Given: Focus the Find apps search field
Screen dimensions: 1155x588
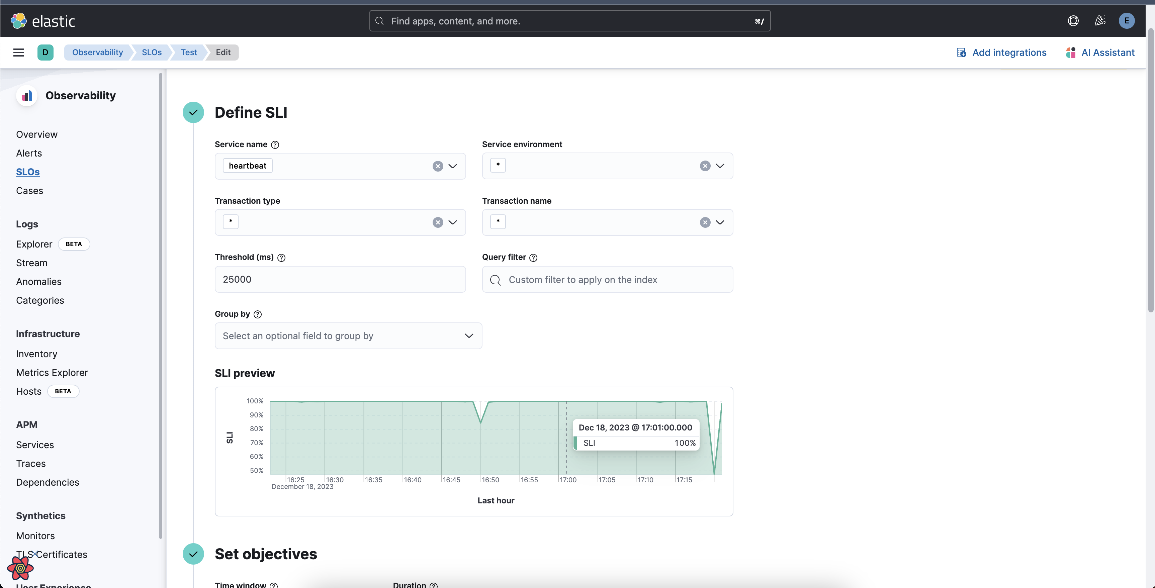Looking at the screenshot, I should tap(569, 21).
